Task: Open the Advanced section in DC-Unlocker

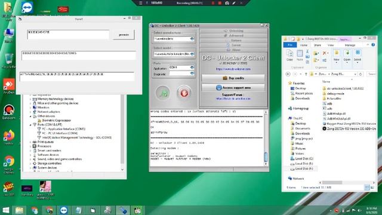Action: (233, 36)
